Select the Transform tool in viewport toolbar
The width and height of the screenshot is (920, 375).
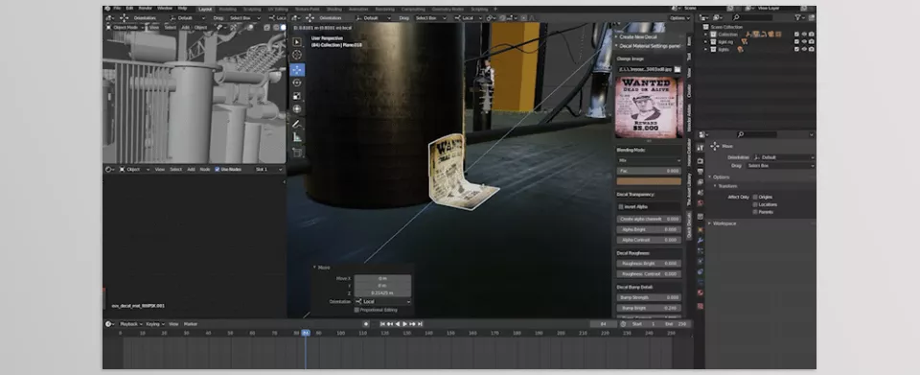(x=297, y=108)
